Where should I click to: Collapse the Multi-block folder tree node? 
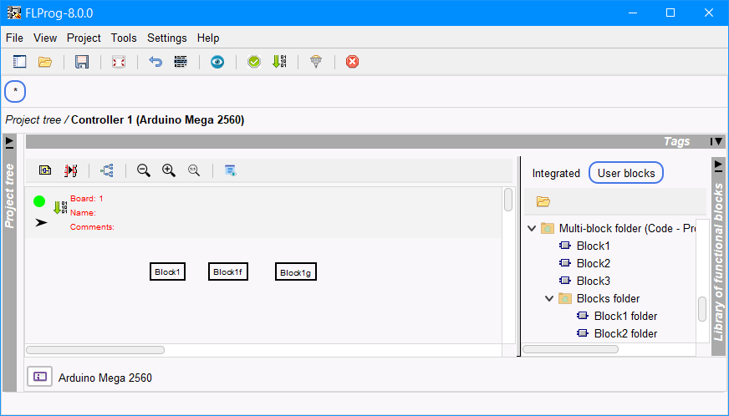coord(531,228)
